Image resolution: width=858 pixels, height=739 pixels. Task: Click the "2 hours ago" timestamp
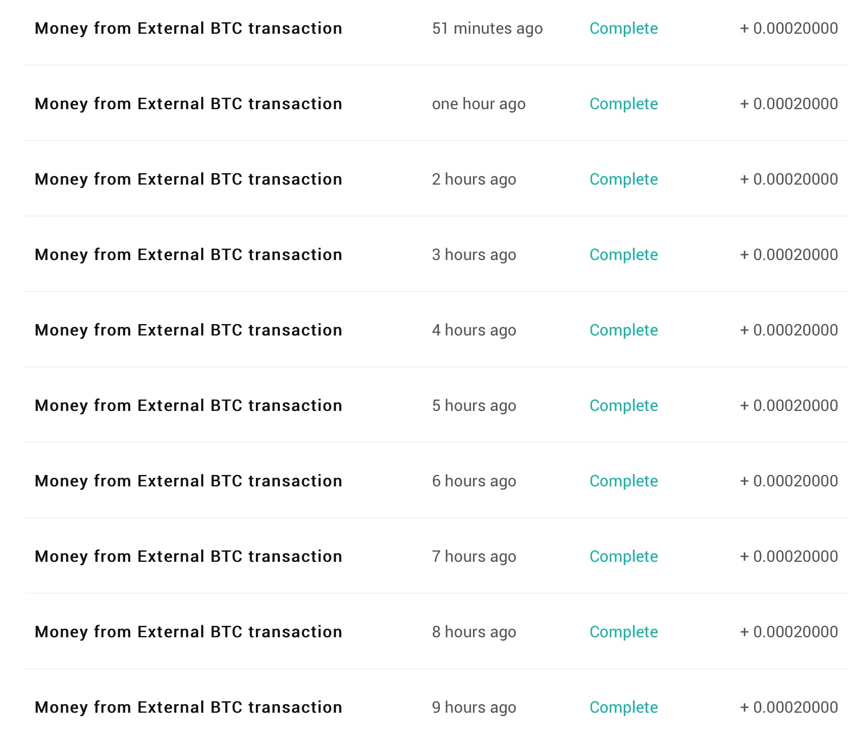point(474,179)
